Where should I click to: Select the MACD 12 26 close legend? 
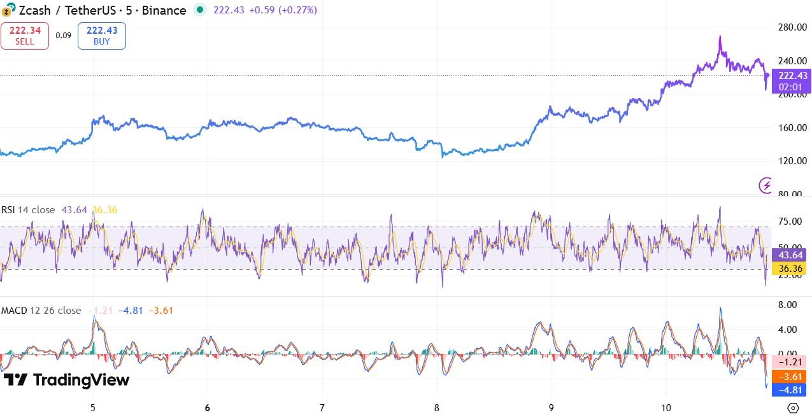point(41,311)
